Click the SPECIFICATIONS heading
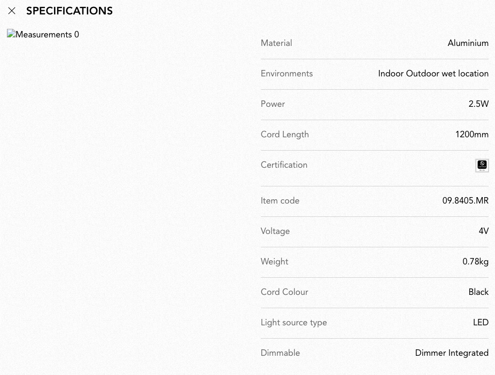 (x=69, y=11)
